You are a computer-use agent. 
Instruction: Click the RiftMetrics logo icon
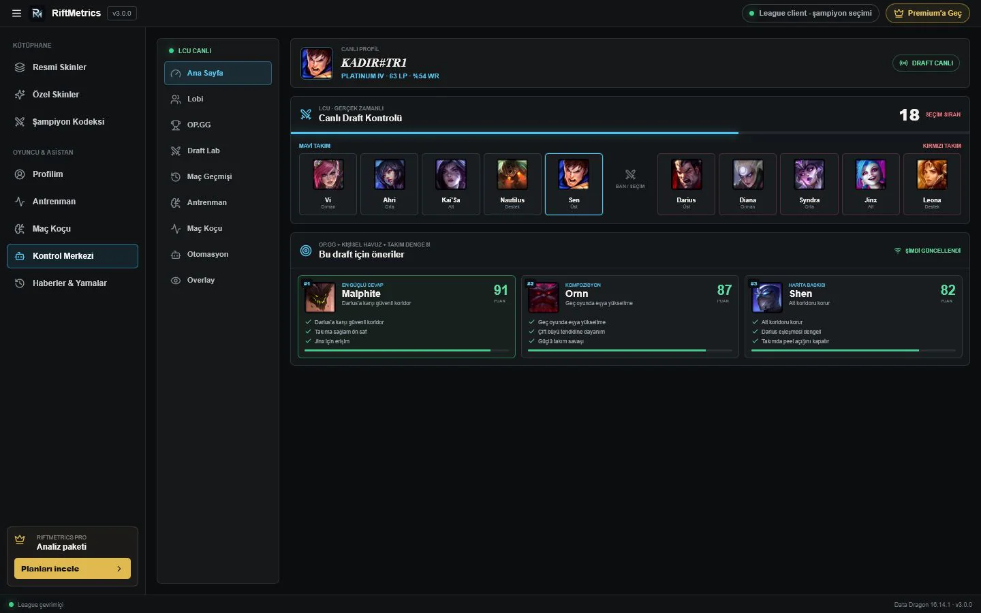tap(37, 13)
